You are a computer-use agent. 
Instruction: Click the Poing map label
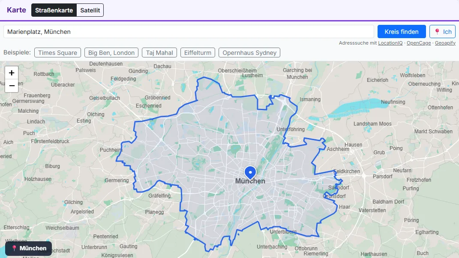pos(396,148)
